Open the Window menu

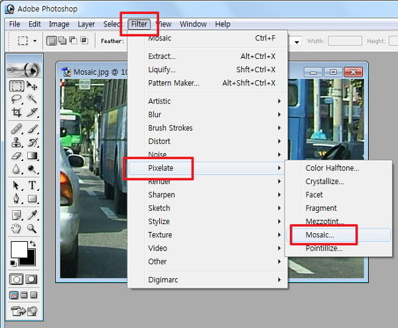click(193, 24)
